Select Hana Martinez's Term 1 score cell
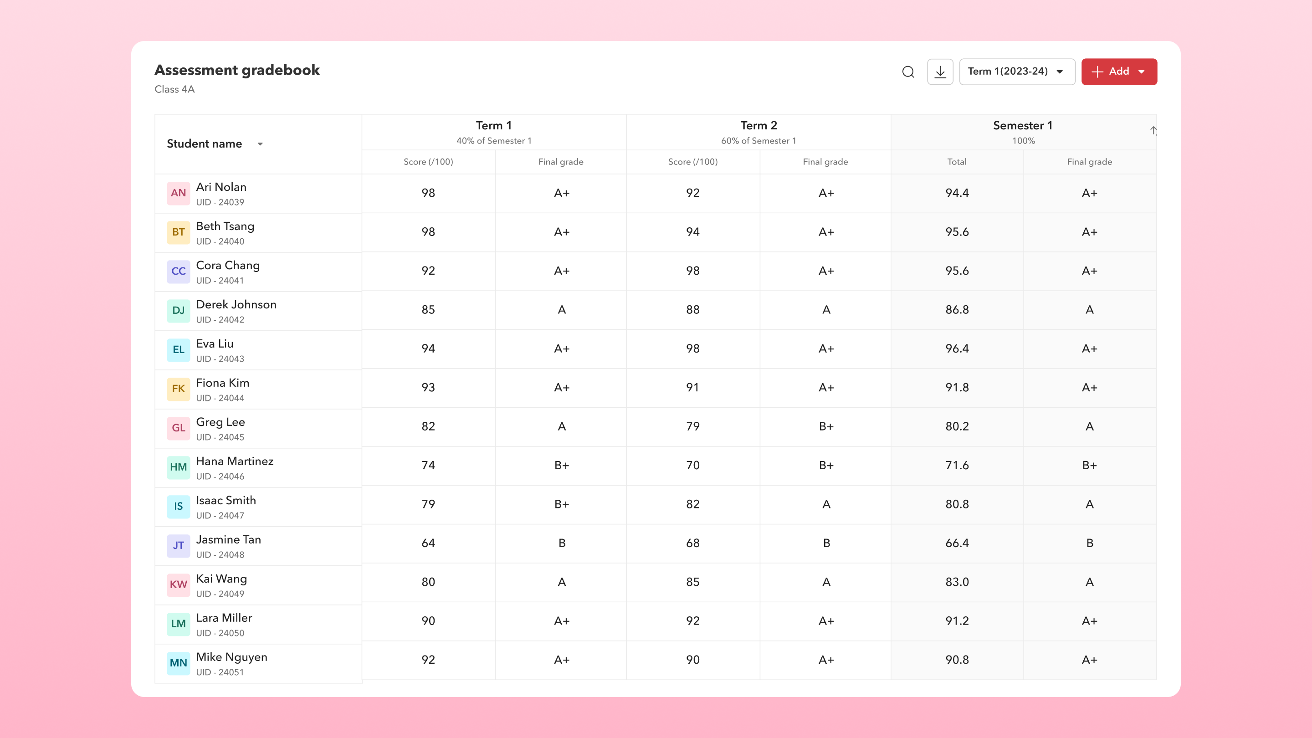The width and height of the screenshot is (1312, 738). tap(428, 466)
